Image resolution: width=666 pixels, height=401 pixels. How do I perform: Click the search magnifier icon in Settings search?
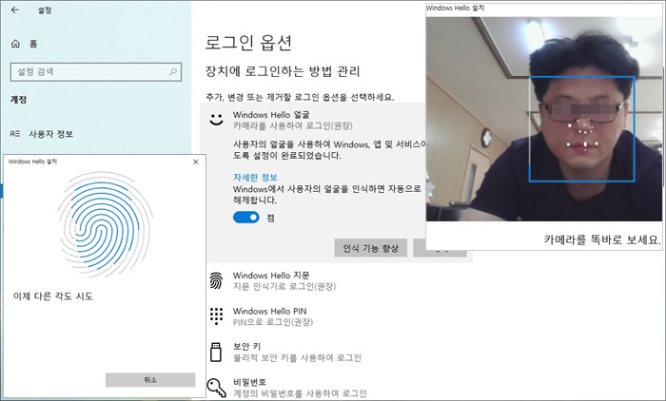coord(173,71)
